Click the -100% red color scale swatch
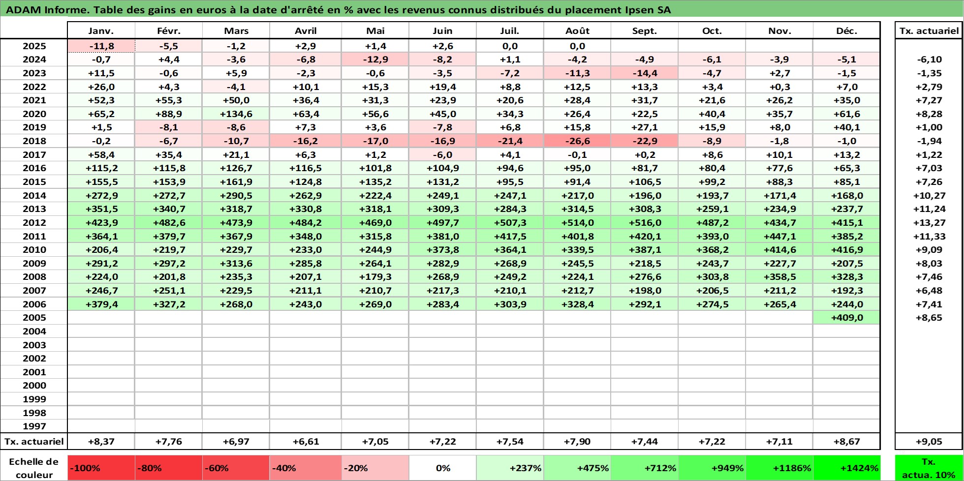This screenshot has width=964, height=481. coord(101,468)
